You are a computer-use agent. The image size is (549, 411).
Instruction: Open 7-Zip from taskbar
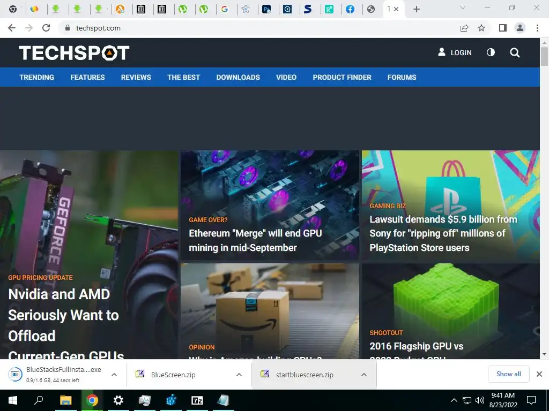pos(197,400)
